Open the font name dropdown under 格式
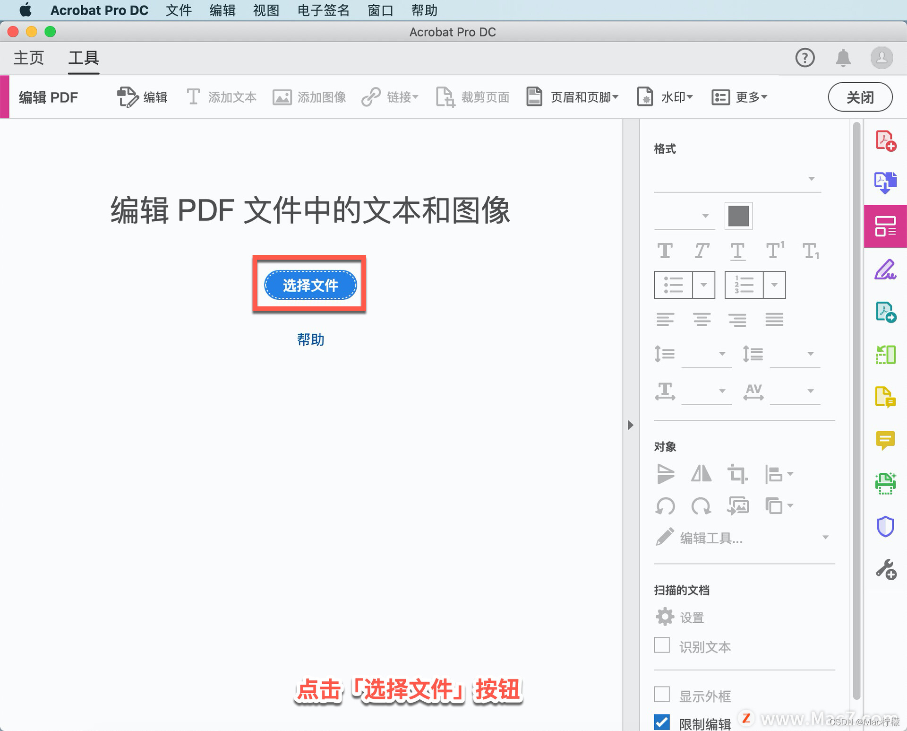 pyautogui.click(x=811, y=179)
